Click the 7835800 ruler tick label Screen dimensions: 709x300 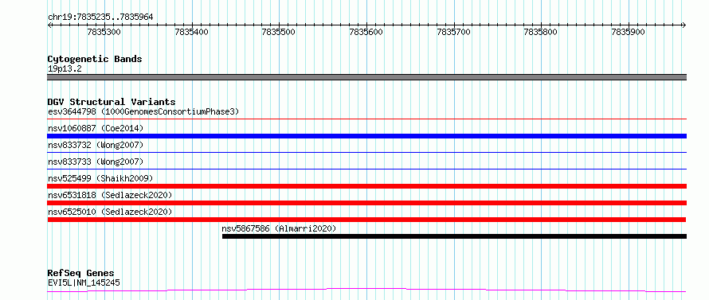541,32
